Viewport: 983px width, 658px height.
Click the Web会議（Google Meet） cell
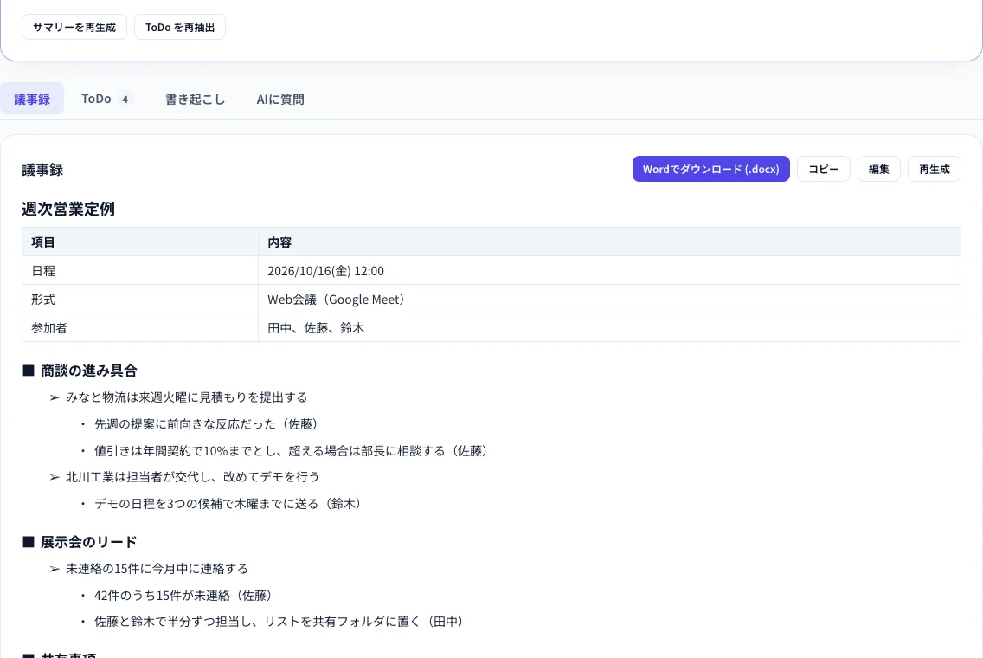(609, 300)
